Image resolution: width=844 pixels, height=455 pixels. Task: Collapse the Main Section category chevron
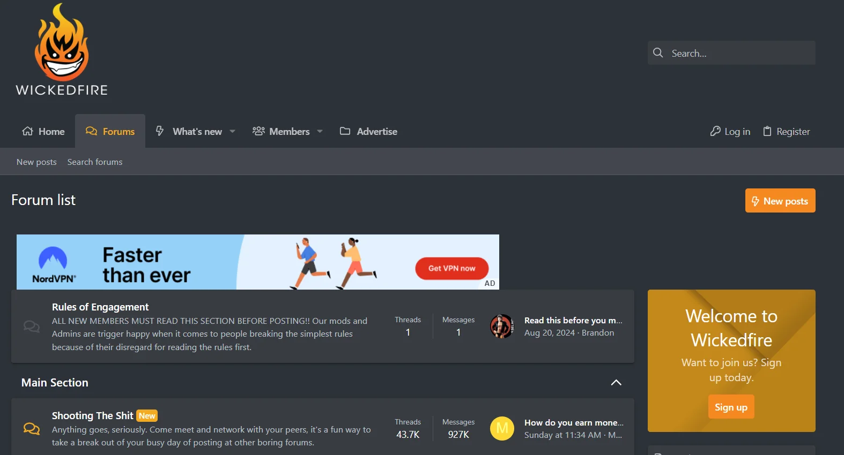coord(616,382)
